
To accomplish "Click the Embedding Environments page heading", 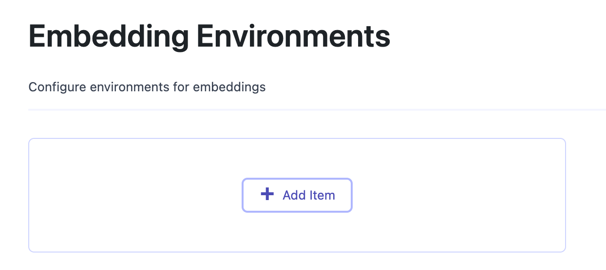I will [209, 36].
